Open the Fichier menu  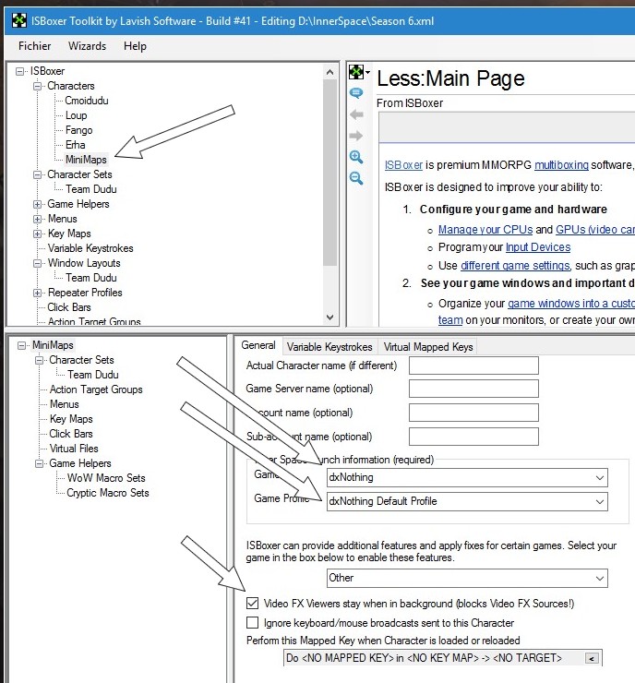tap(34, 46)
